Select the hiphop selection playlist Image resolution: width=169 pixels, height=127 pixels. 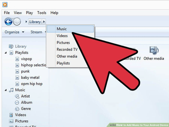tap(32, 65)
